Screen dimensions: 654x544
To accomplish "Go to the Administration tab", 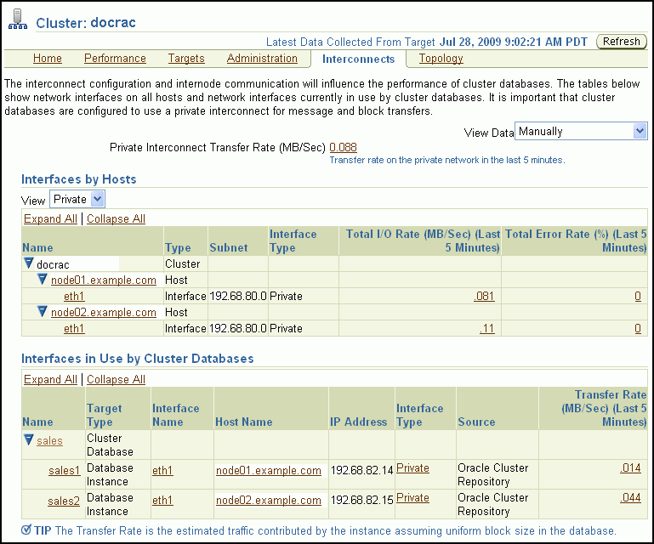I will [262, 59].
